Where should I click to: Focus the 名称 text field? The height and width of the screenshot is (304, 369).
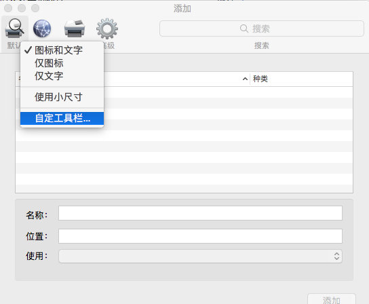pos(200,213)
